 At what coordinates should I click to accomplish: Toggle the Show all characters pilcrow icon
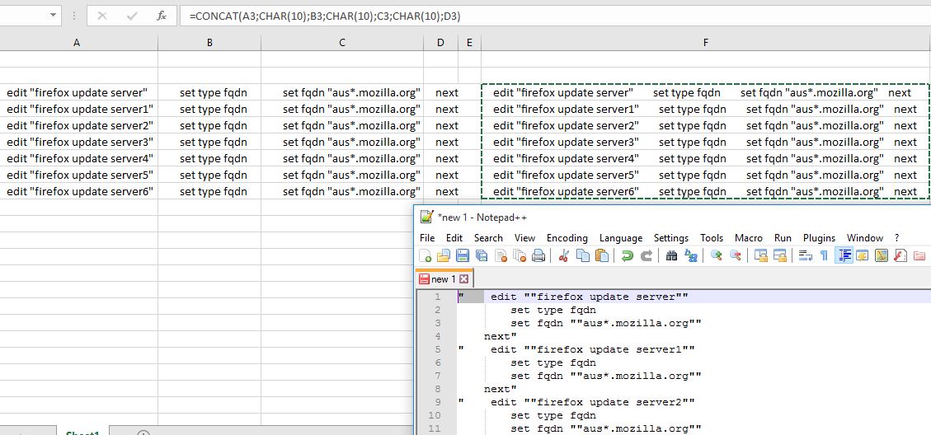coord(824,255)
